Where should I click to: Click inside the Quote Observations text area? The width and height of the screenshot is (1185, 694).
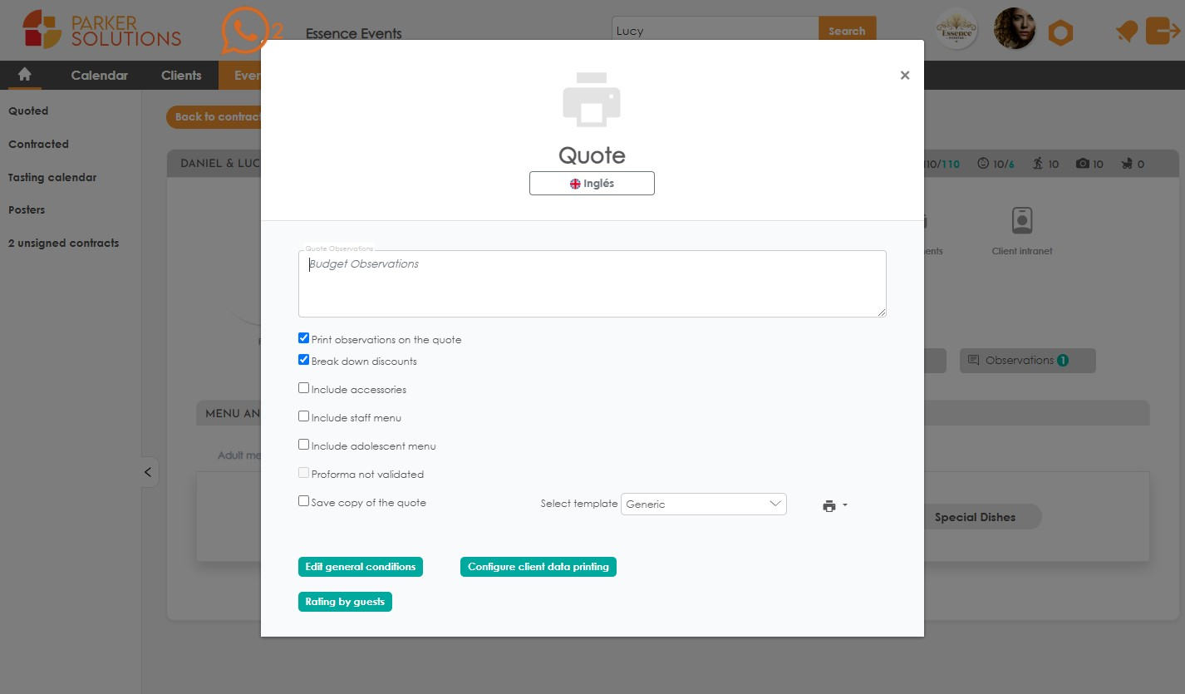pyautogui.click(x=592, y=283)
